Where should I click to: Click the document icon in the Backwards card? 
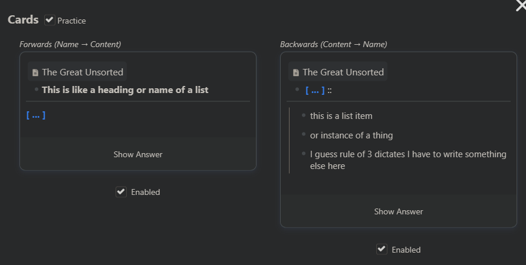pyautogui.click(x=296, y=72)
